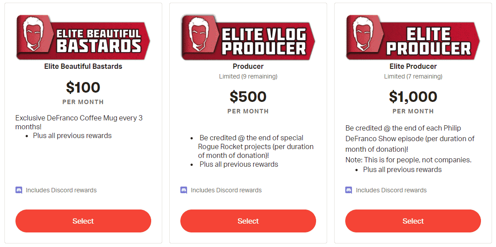The image size is (496, 247).
Task: Click 'Includes Discord rewards' under $100 tier
Action: click(61, 190)
